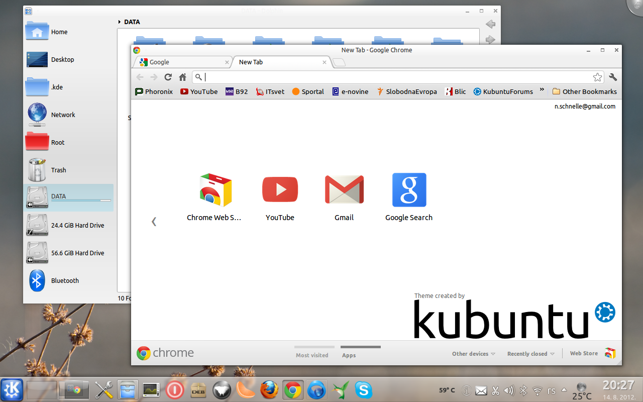
Task: Focus the Chrome address bar
Action: click(x=398, y=77)
